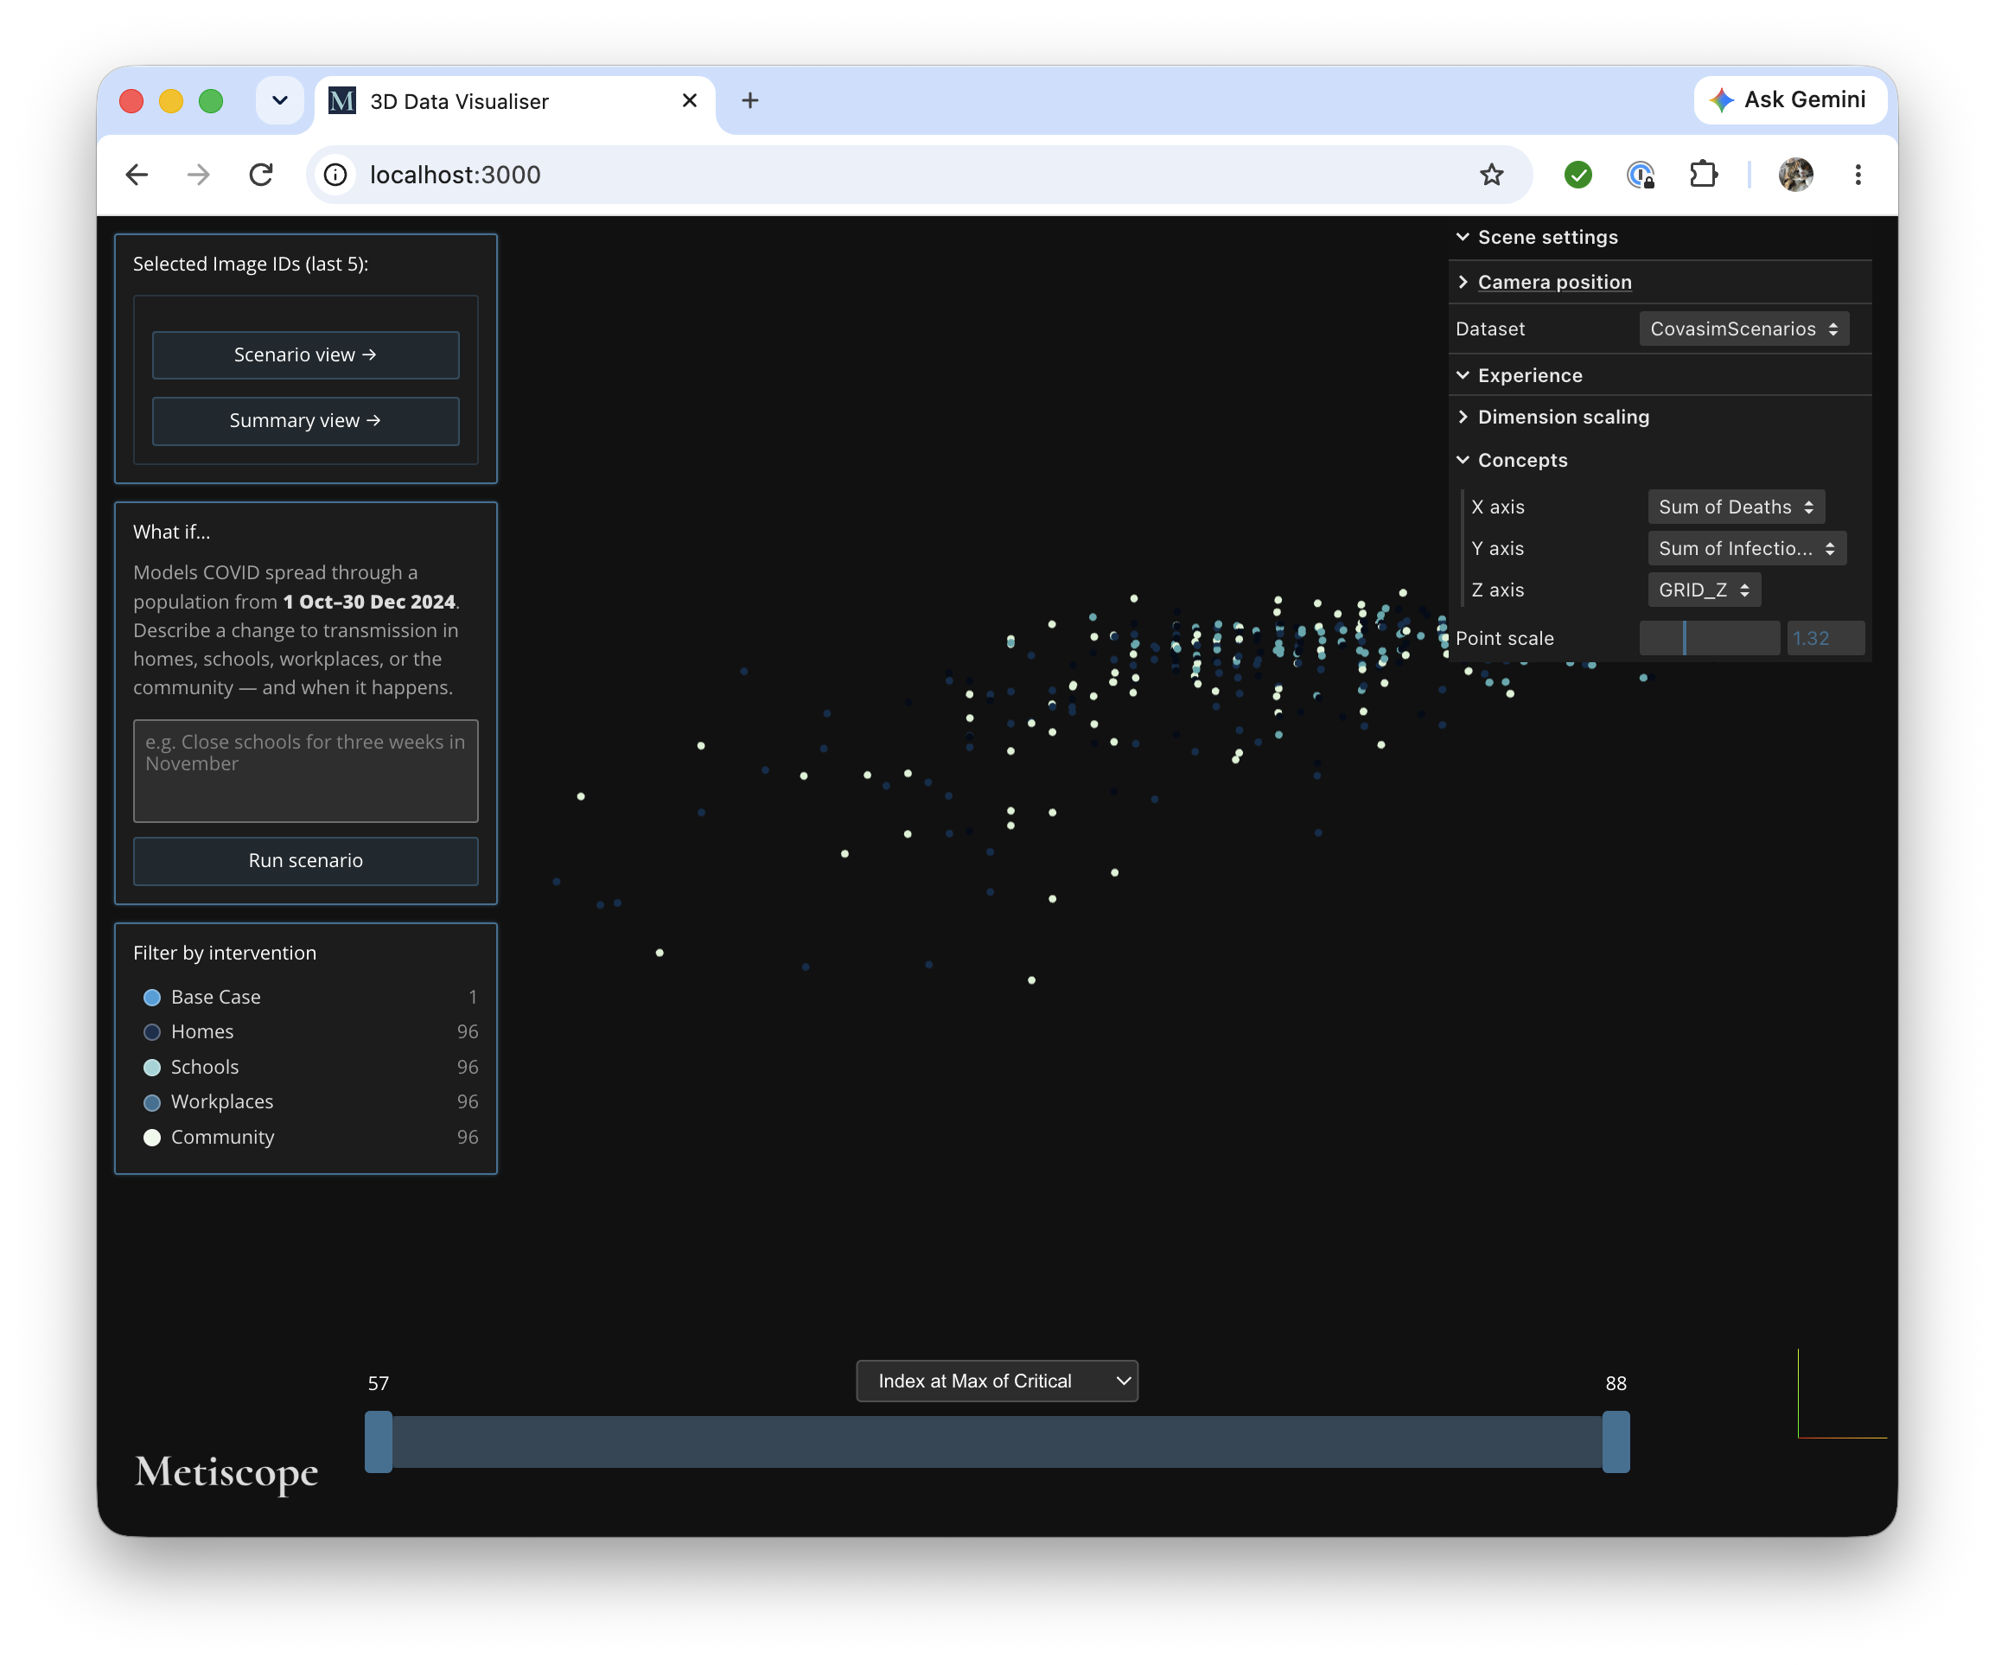This screenshot has height=1665, width=1995.
Task: Open a new browser tab
Action: point(750,101)
